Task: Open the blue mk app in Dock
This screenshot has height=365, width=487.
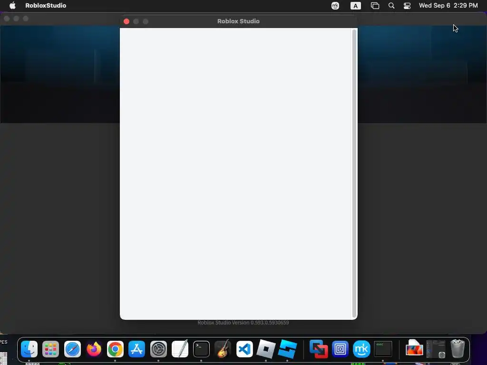Action: [x=361, y=349]
